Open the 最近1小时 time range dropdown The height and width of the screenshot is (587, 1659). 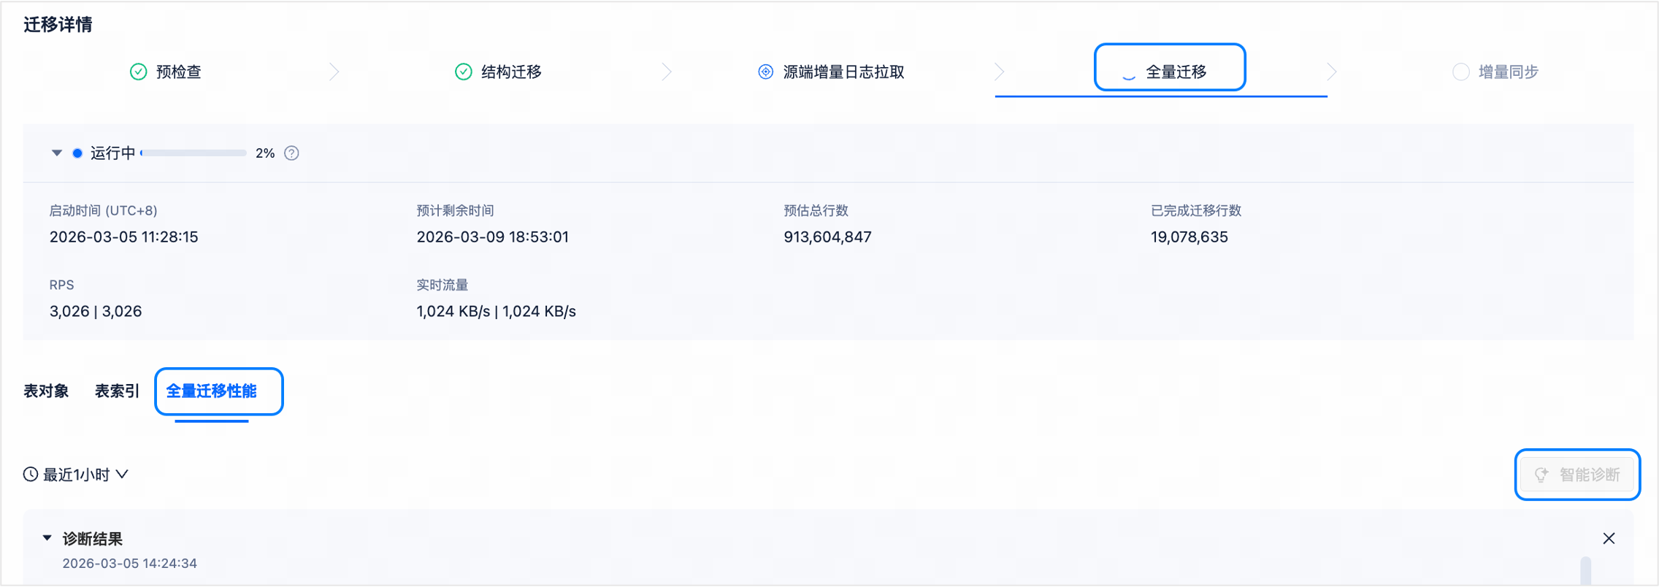click(76, 475)
